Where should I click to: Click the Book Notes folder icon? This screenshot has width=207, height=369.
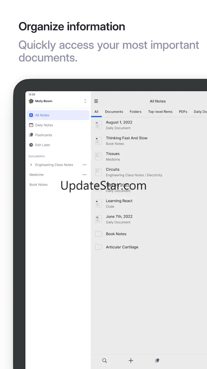(x=98, y=234)
